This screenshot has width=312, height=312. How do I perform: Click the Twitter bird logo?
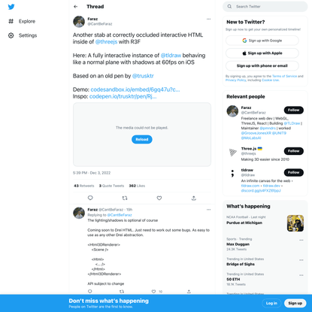(x=11, y=7)
